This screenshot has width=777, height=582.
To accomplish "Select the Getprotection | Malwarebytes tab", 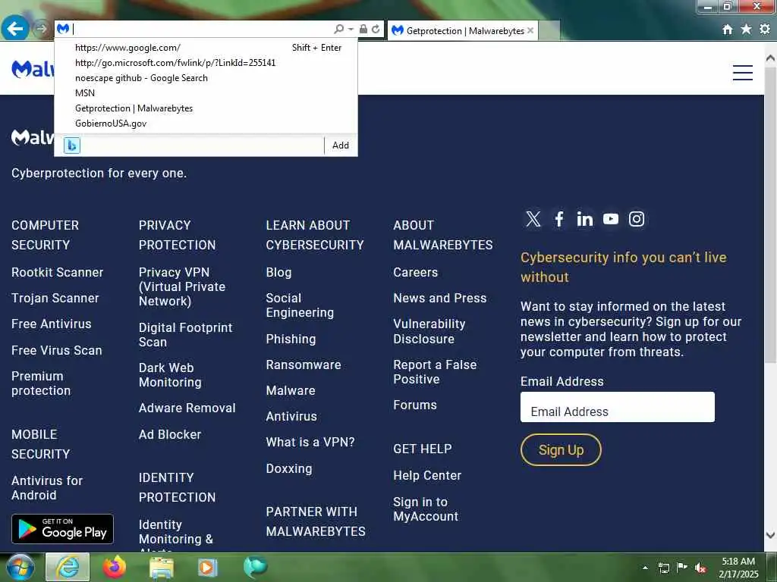I will click(x=462, y=30).
